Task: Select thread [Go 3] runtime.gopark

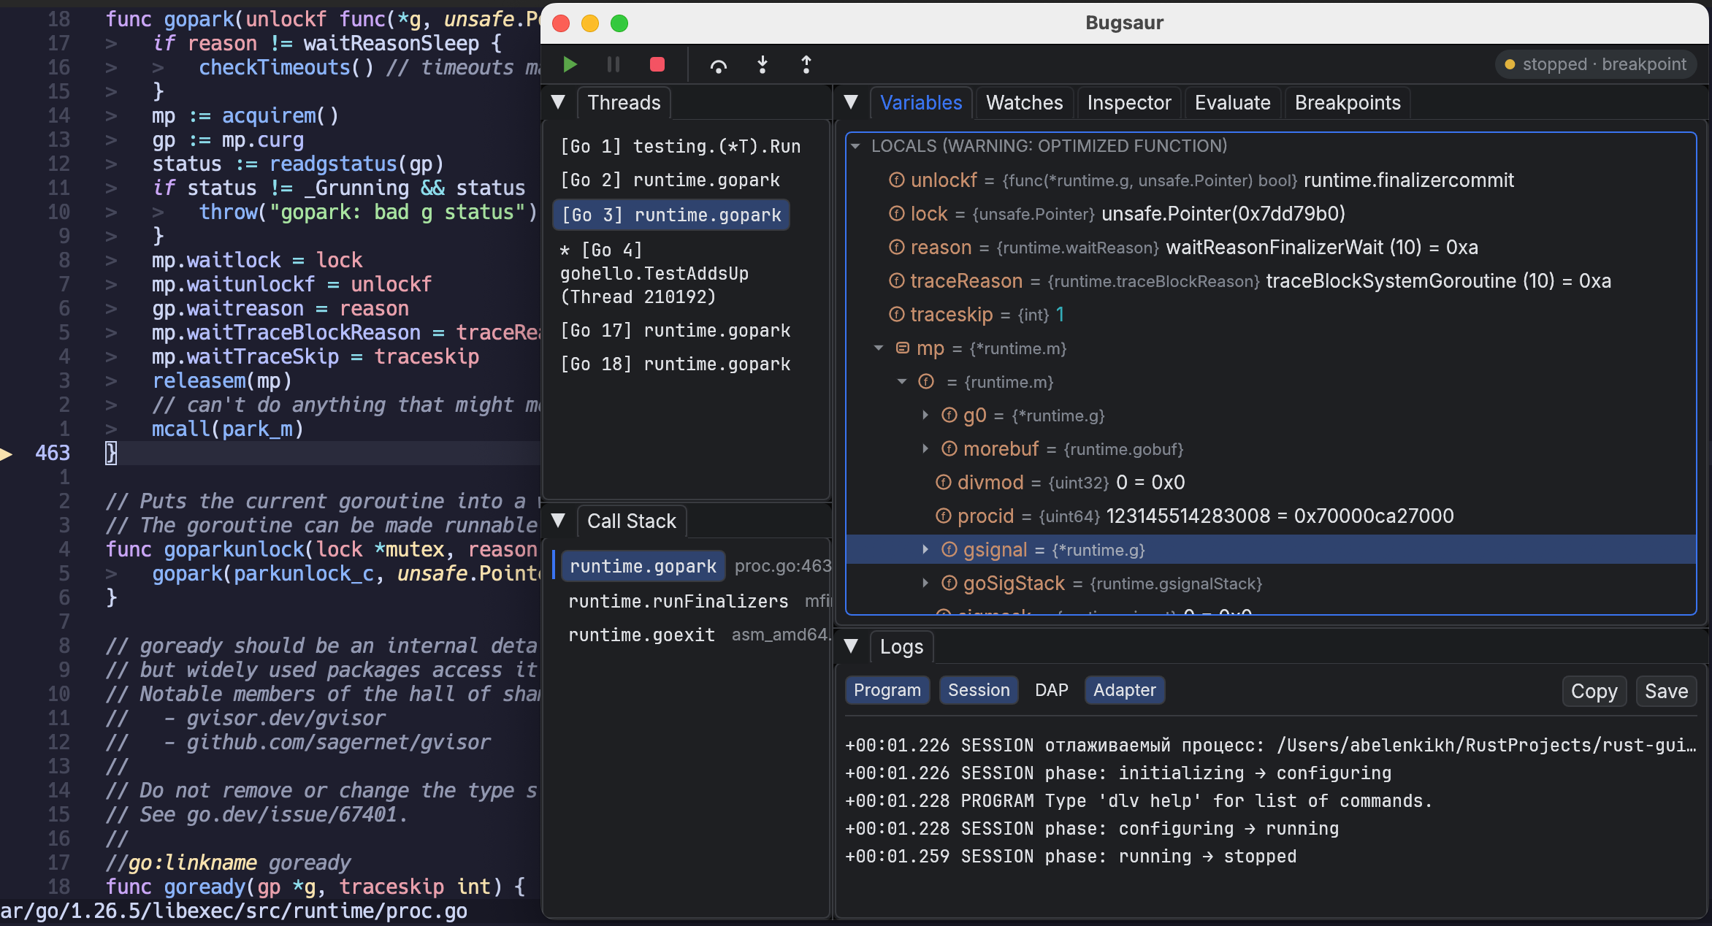Action: pyautogui.click(x=671, y=215)
